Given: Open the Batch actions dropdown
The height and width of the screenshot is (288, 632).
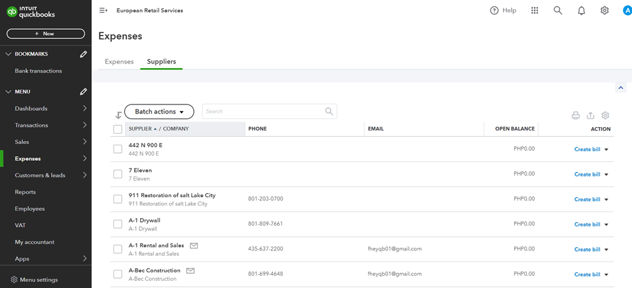Looking at the screenshot, I should coord(159,112).
